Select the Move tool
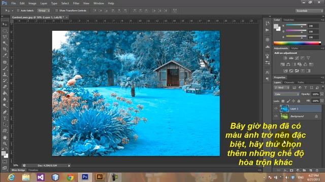 pyautogui.click(x=5, y=24)
